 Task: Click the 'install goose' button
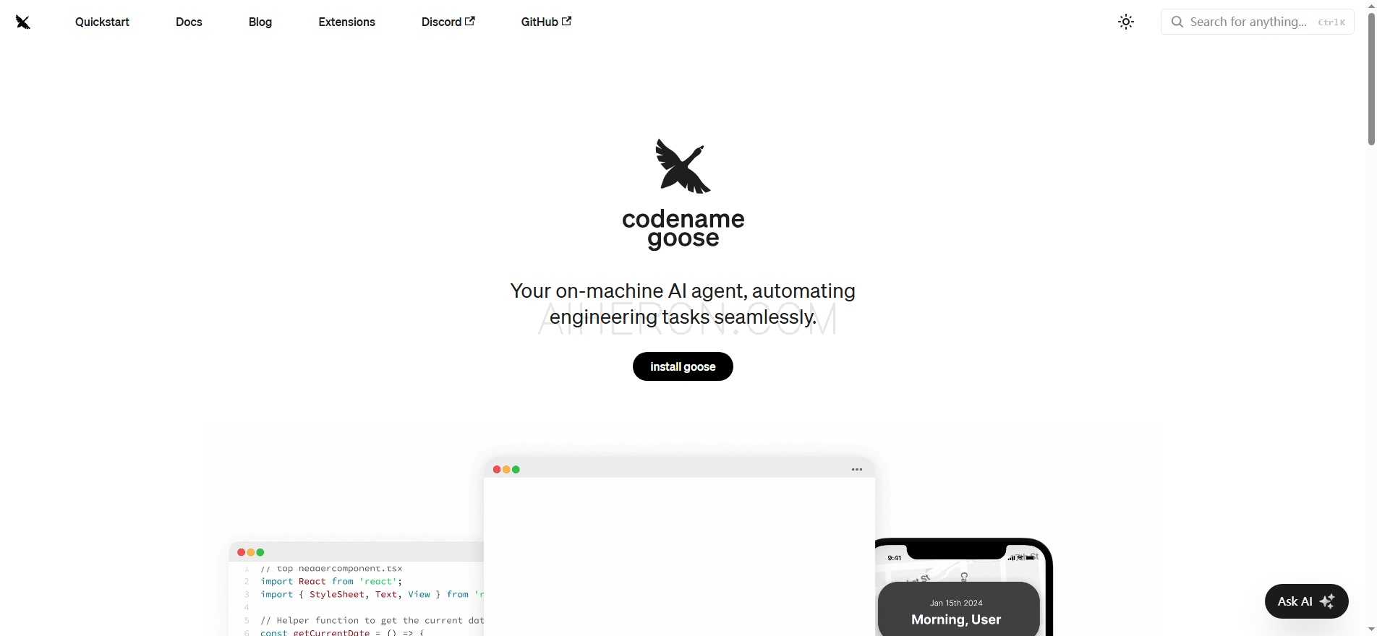click(683, 366)
